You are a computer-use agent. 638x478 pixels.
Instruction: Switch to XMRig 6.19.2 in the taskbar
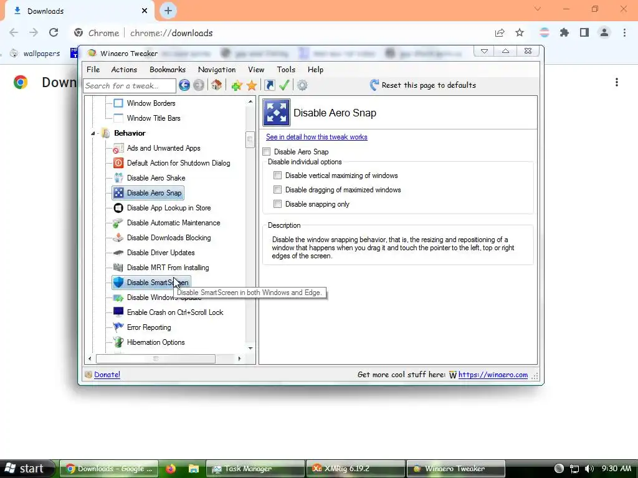[x=356, y=469]
